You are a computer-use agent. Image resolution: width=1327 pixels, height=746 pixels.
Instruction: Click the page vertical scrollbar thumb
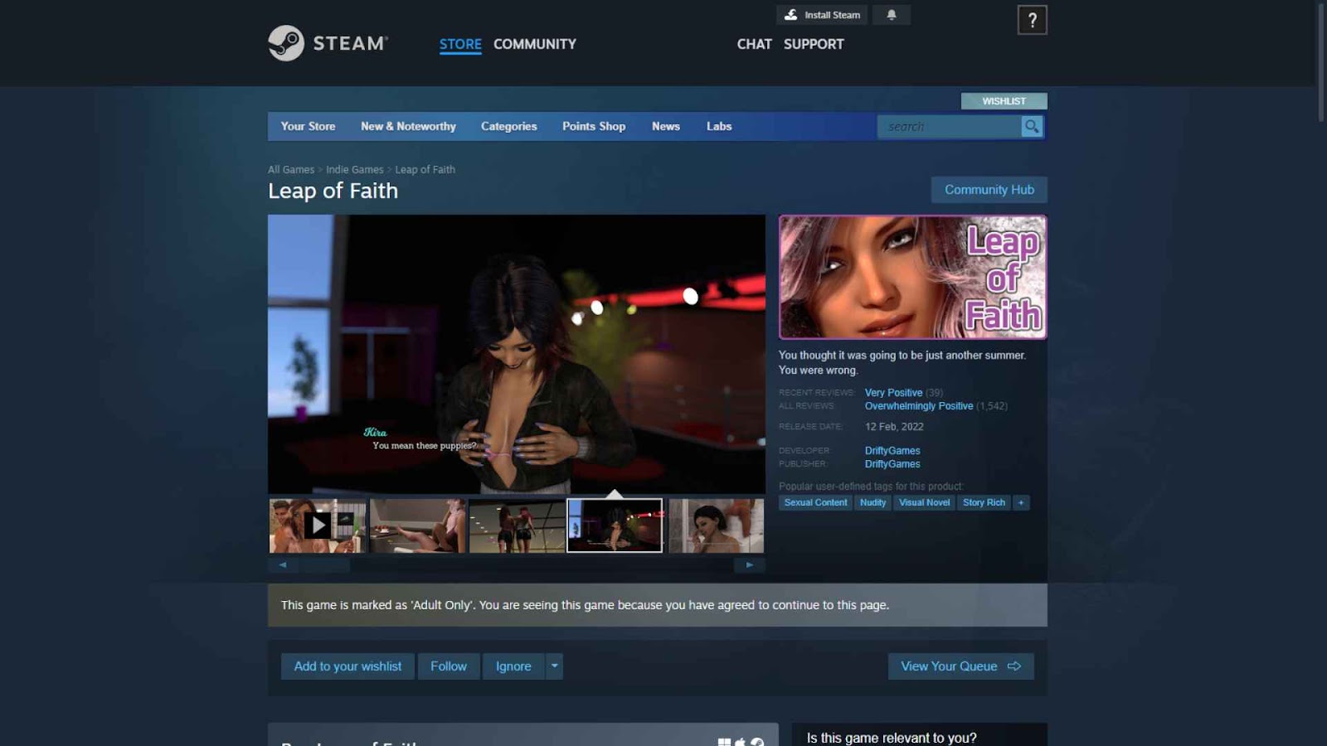[1321, 62]
